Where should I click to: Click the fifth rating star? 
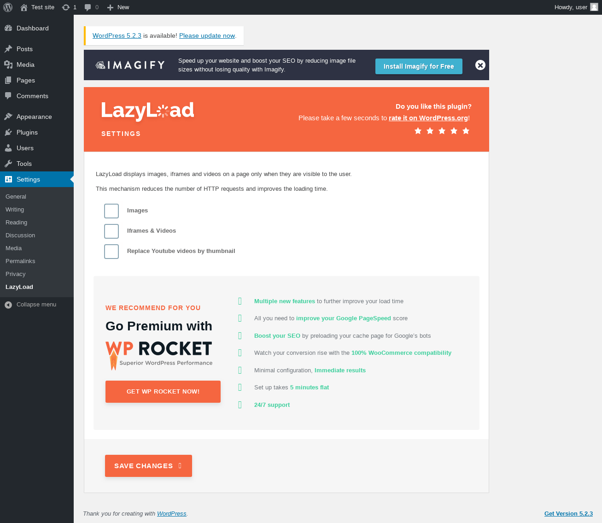[466, 131]
